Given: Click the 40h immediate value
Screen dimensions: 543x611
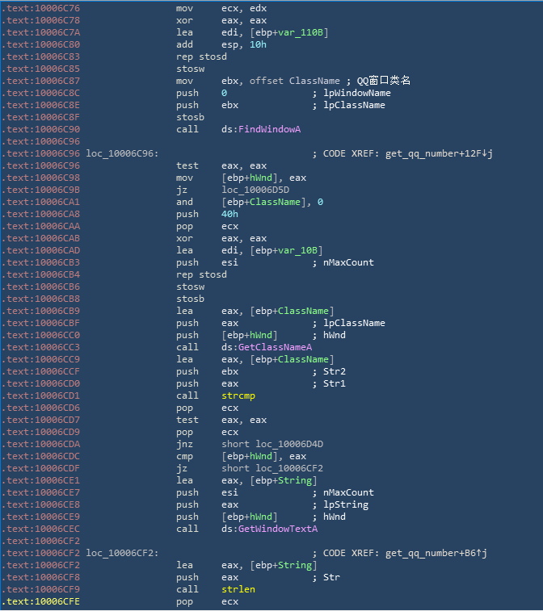Looking at the screenshot, I should (x=229, y=214).
